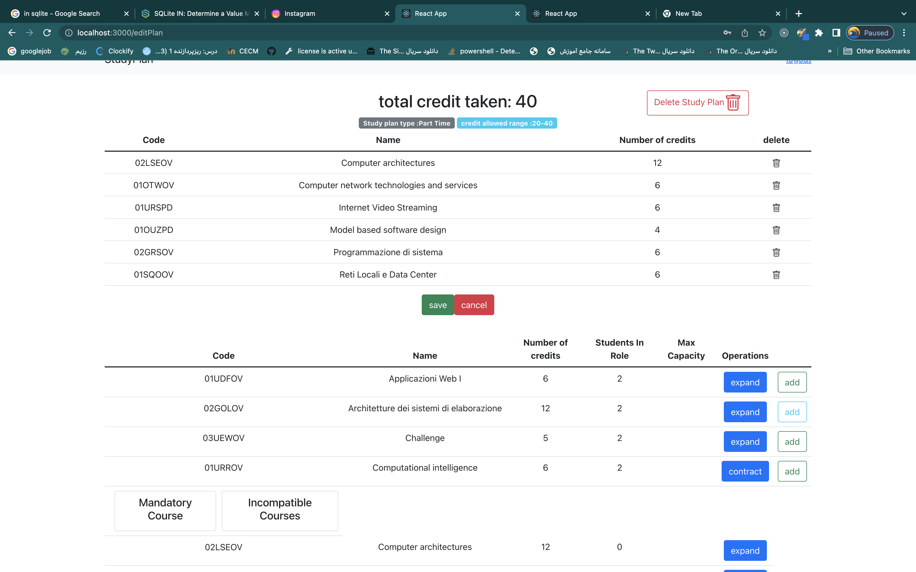This screenshot has height=572, width=916.
Task: Add Architetture dei sistemi di elaborazione course
Action: pos(792,412)
